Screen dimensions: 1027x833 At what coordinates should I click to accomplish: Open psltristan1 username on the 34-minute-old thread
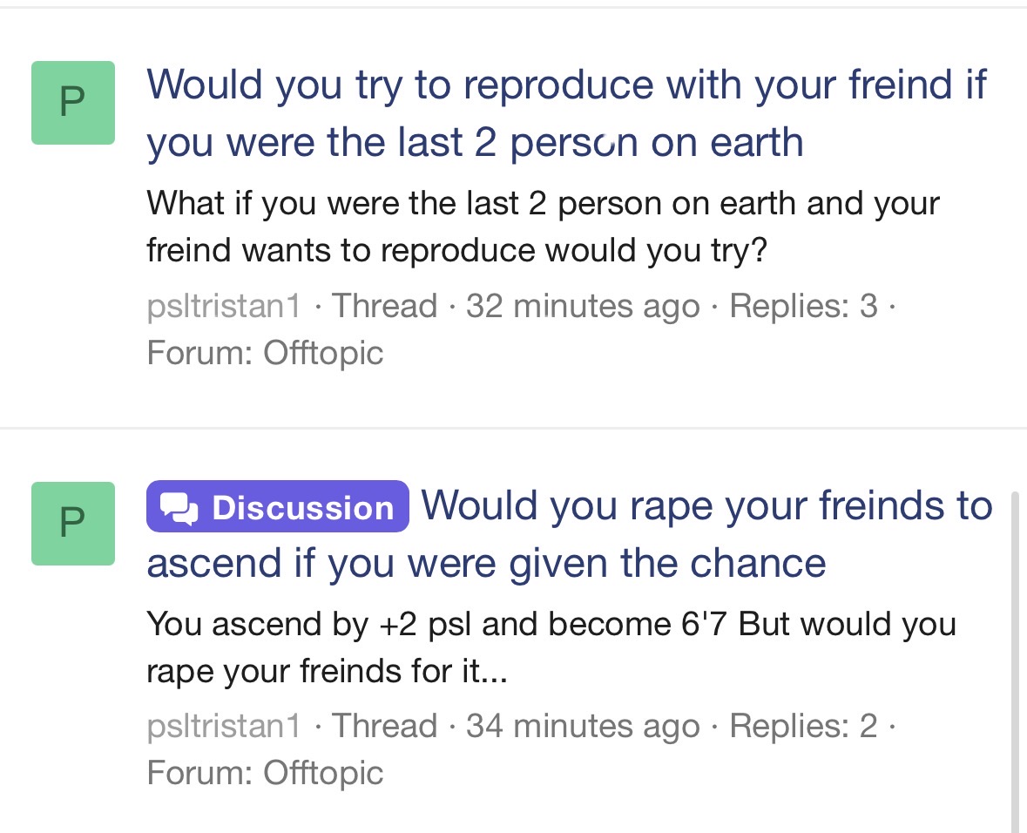224,725
